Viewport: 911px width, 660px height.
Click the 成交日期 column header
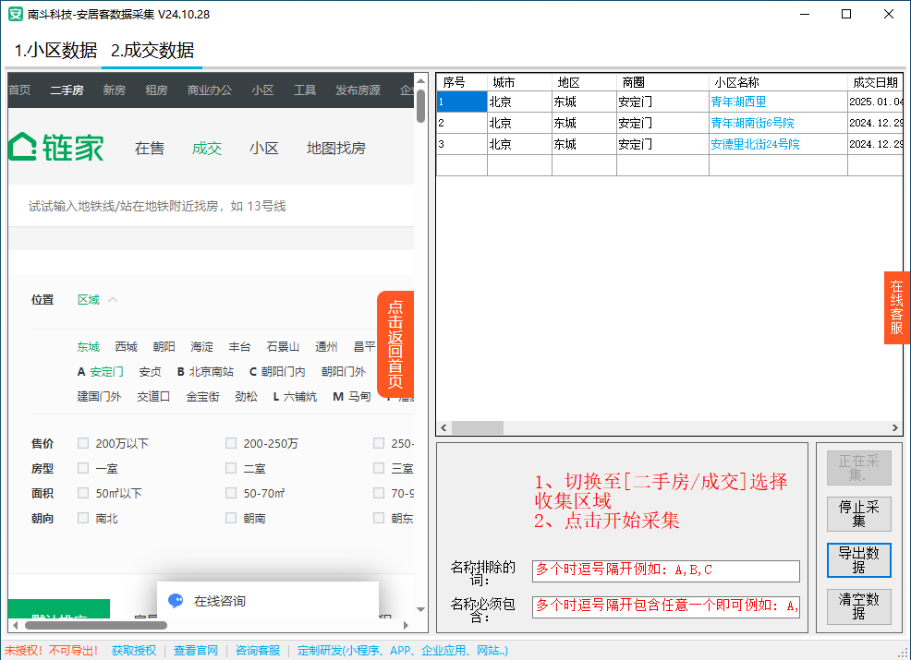tap(875, 82)
